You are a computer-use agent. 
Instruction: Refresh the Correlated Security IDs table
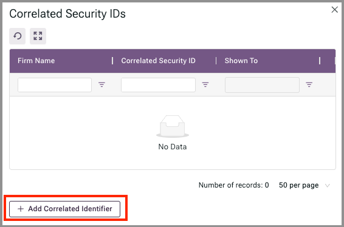click(x=18, y=36)
